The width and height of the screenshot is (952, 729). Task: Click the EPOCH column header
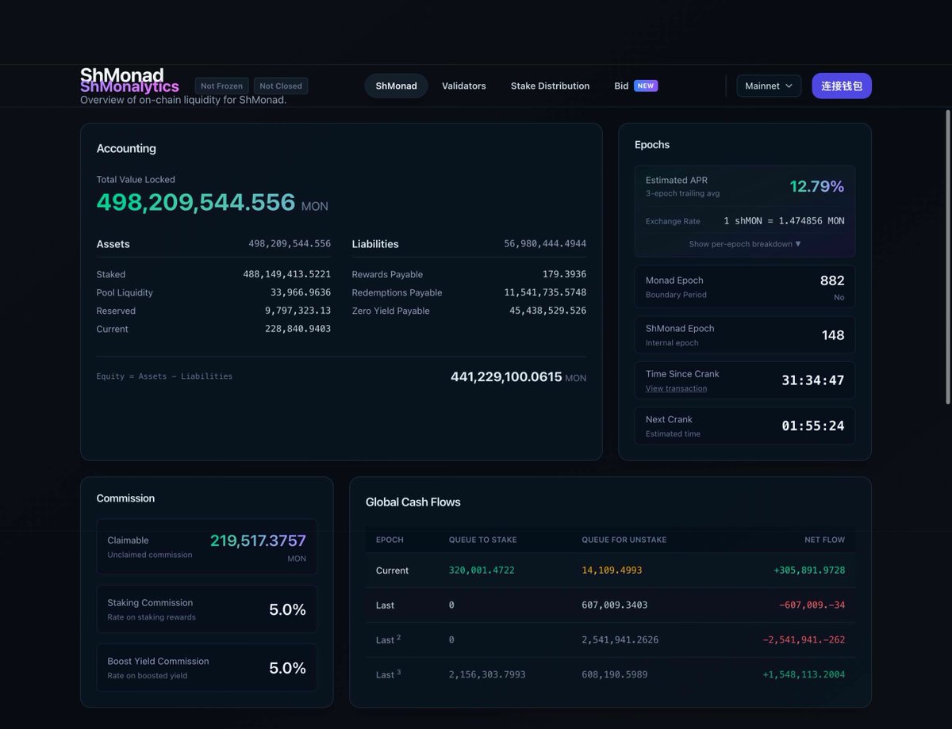coord(390,540)
